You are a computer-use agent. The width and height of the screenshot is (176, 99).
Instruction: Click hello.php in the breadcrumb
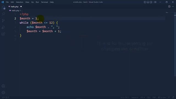coord(15,10)
